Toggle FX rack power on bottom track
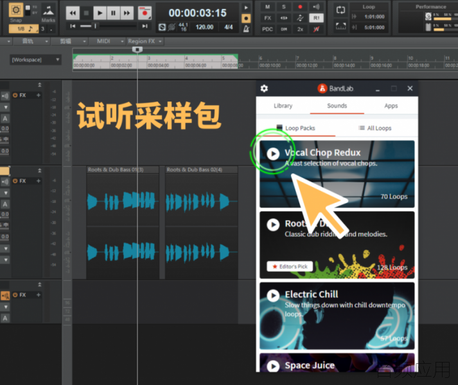Viewport: 458px width, 385px height. point(15,295)
